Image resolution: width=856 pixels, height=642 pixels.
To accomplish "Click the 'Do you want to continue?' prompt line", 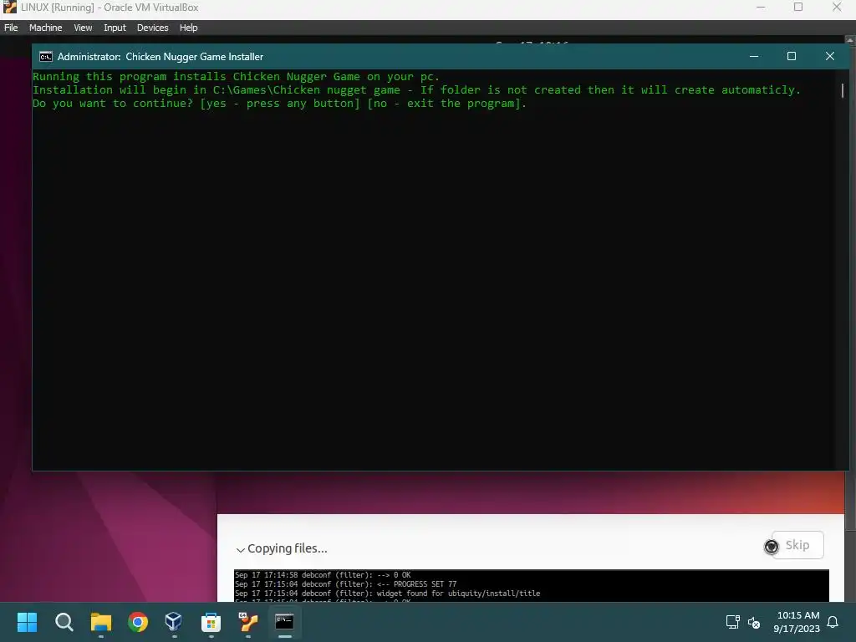I will pyautogui.click(x=279, y=104).
